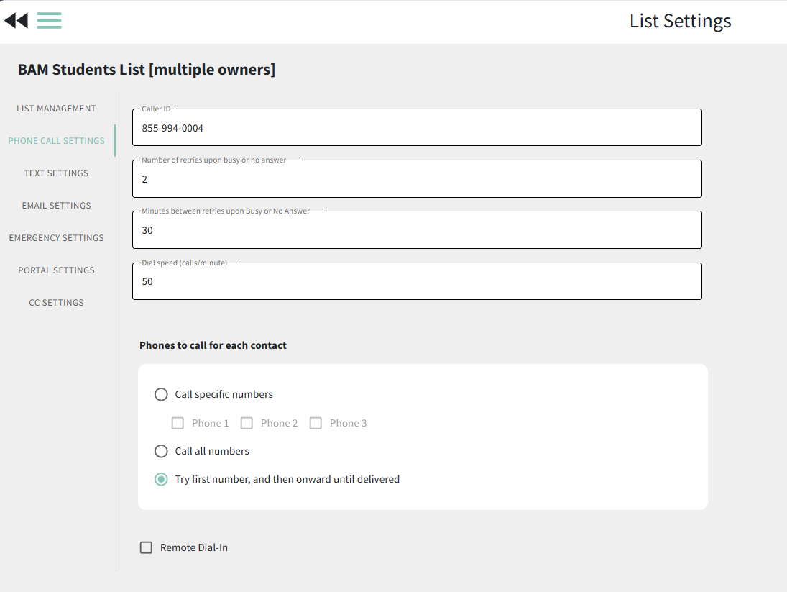Open the List Management tab
Screen dimensions: 787x592
pos(56,109)
